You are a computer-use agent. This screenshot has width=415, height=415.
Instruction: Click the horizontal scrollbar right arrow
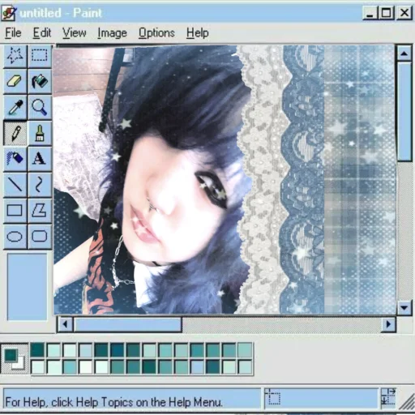coord(388,324)
